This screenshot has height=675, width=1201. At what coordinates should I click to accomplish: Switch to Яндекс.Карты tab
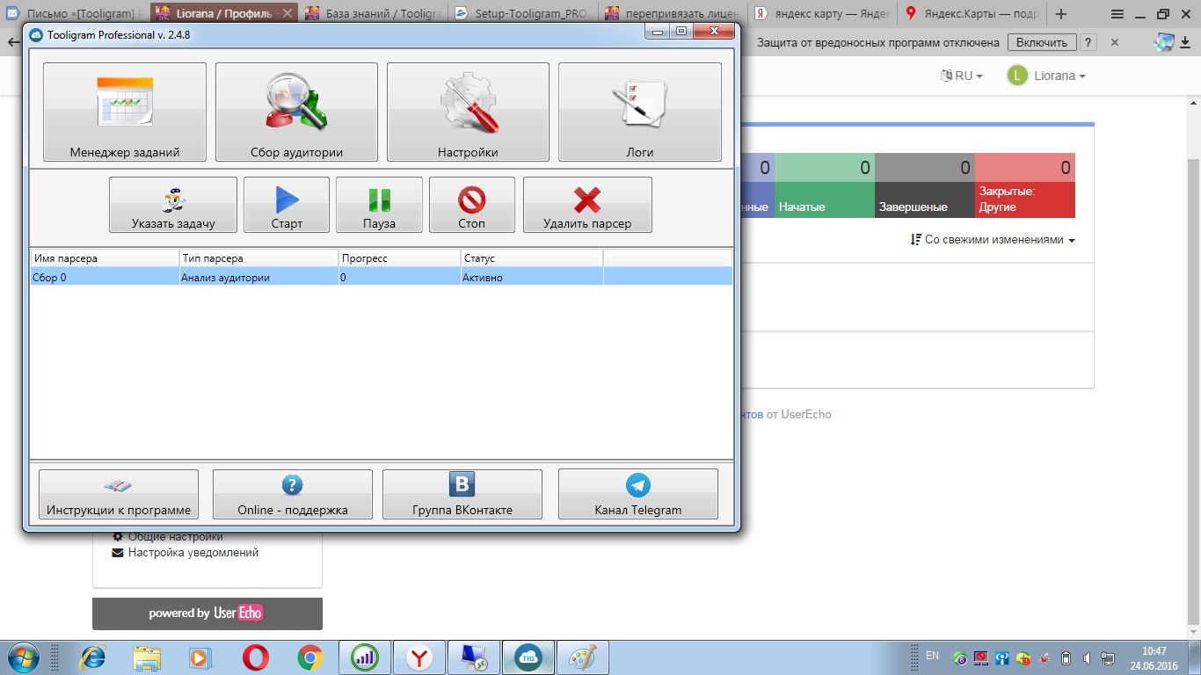pos(974,14)
